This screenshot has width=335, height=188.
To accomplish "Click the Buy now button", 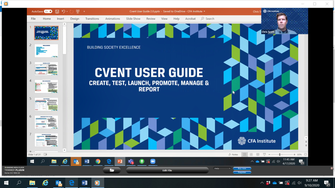I will tap(242, 168).
